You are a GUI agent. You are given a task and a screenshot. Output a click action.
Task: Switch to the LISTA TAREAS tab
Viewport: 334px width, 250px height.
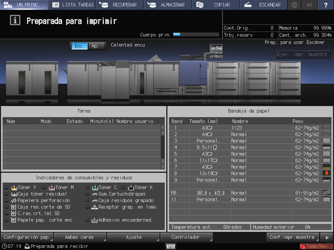[x=73, y=5]
